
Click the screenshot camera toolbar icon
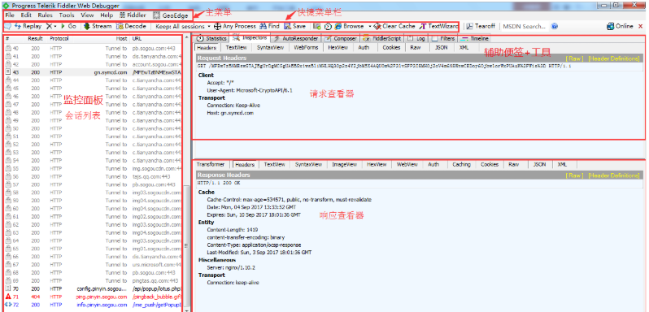(x=317, y=26)
